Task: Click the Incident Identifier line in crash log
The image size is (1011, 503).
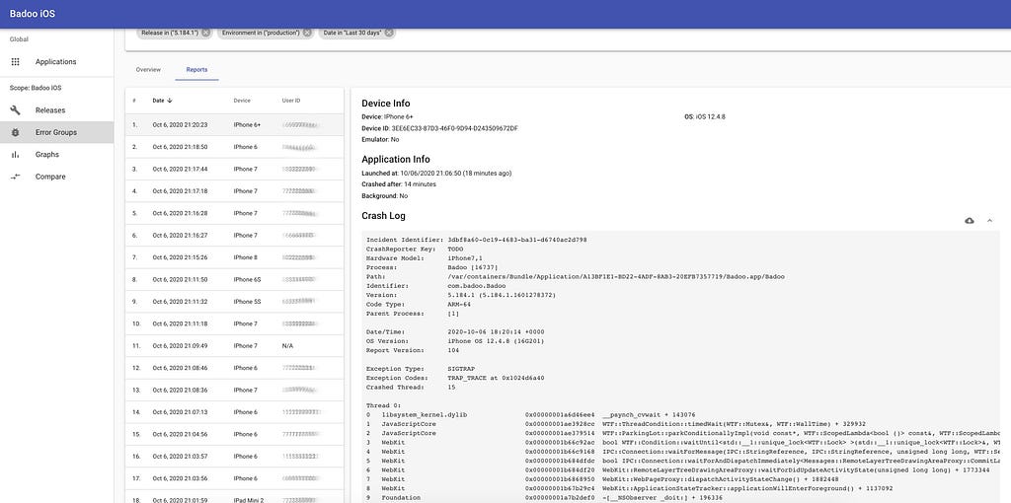Action: click(x=477, y=240)
